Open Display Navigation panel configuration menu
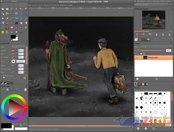 [x=172, y=9]
